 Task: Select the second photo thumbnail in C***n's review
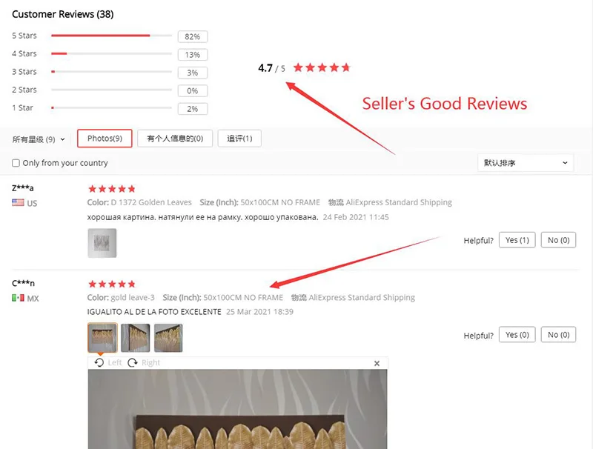pos(136,338)
